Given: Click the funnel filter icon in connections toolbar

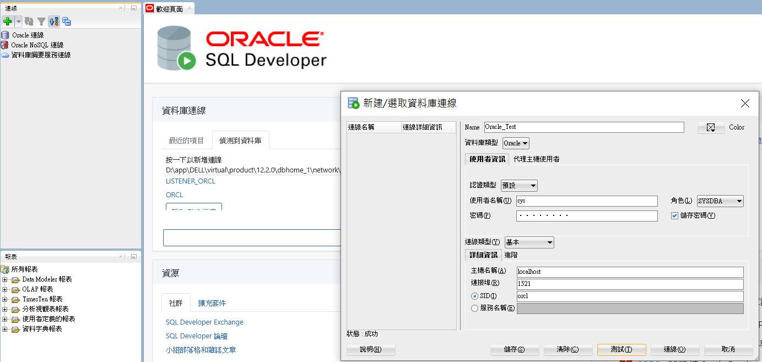Looking at the screenshot, I should pyautogui.click(x=41, y=21).
